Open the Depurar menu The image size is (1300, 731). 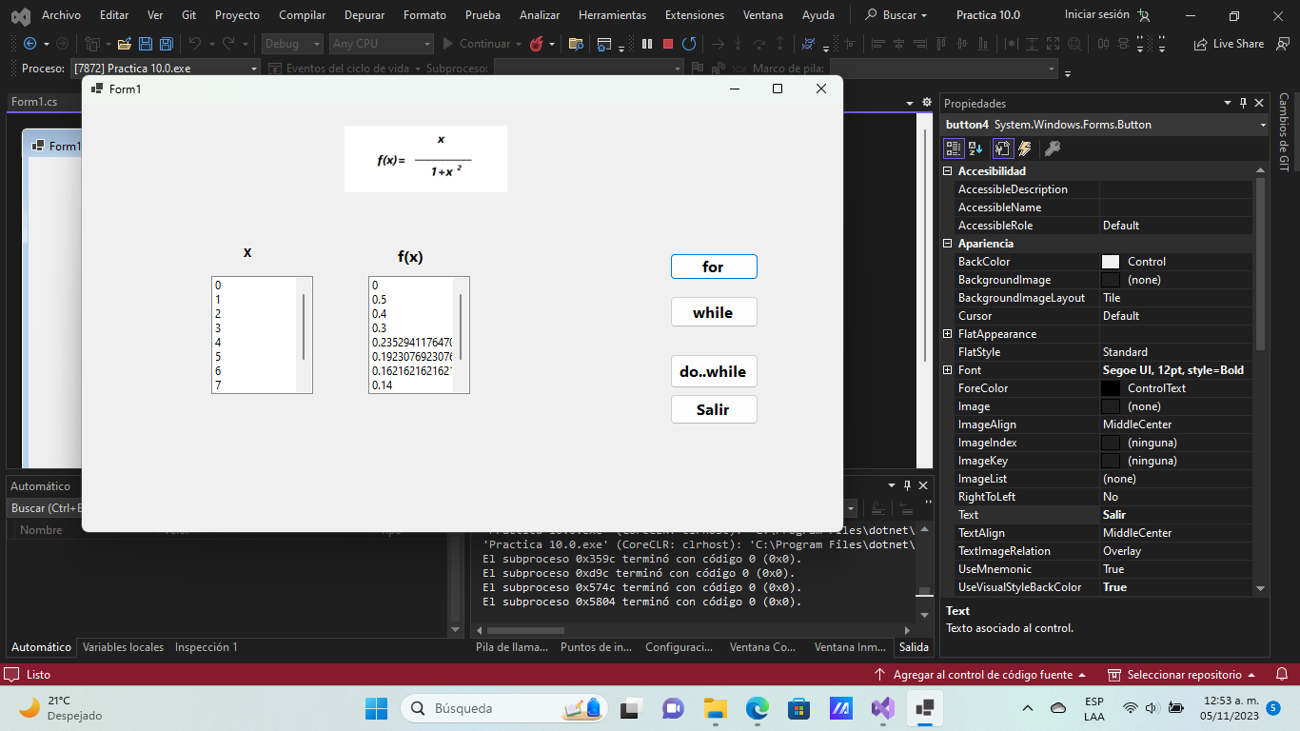364,14
